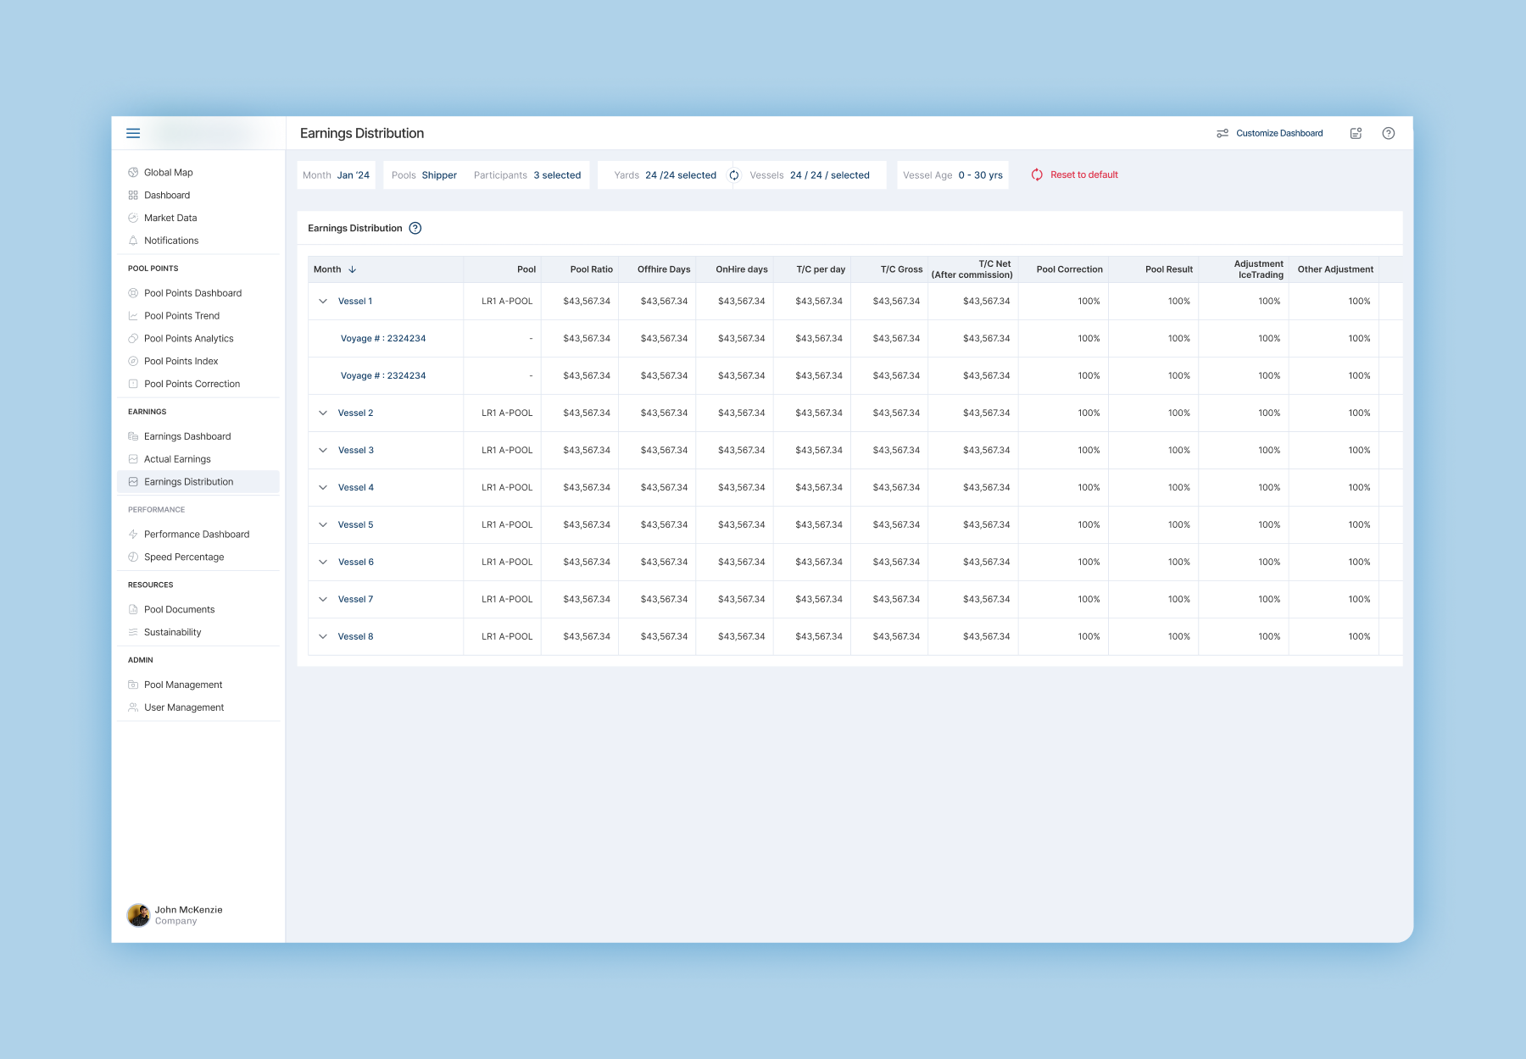Open the Month Jan '24 filter
The width and height of the screenshot is (1526, 1059).
[x=337, y=175]
